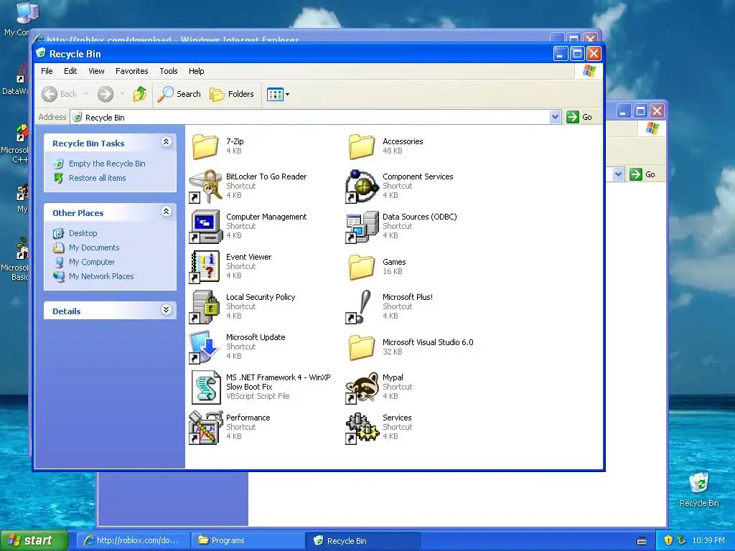Go to My Documents in Other Places
Screen dimensions: 735x551
[x=94, y=248]
